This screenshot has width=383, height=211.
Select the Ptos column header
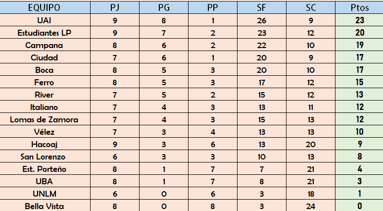tap(359, 7)
